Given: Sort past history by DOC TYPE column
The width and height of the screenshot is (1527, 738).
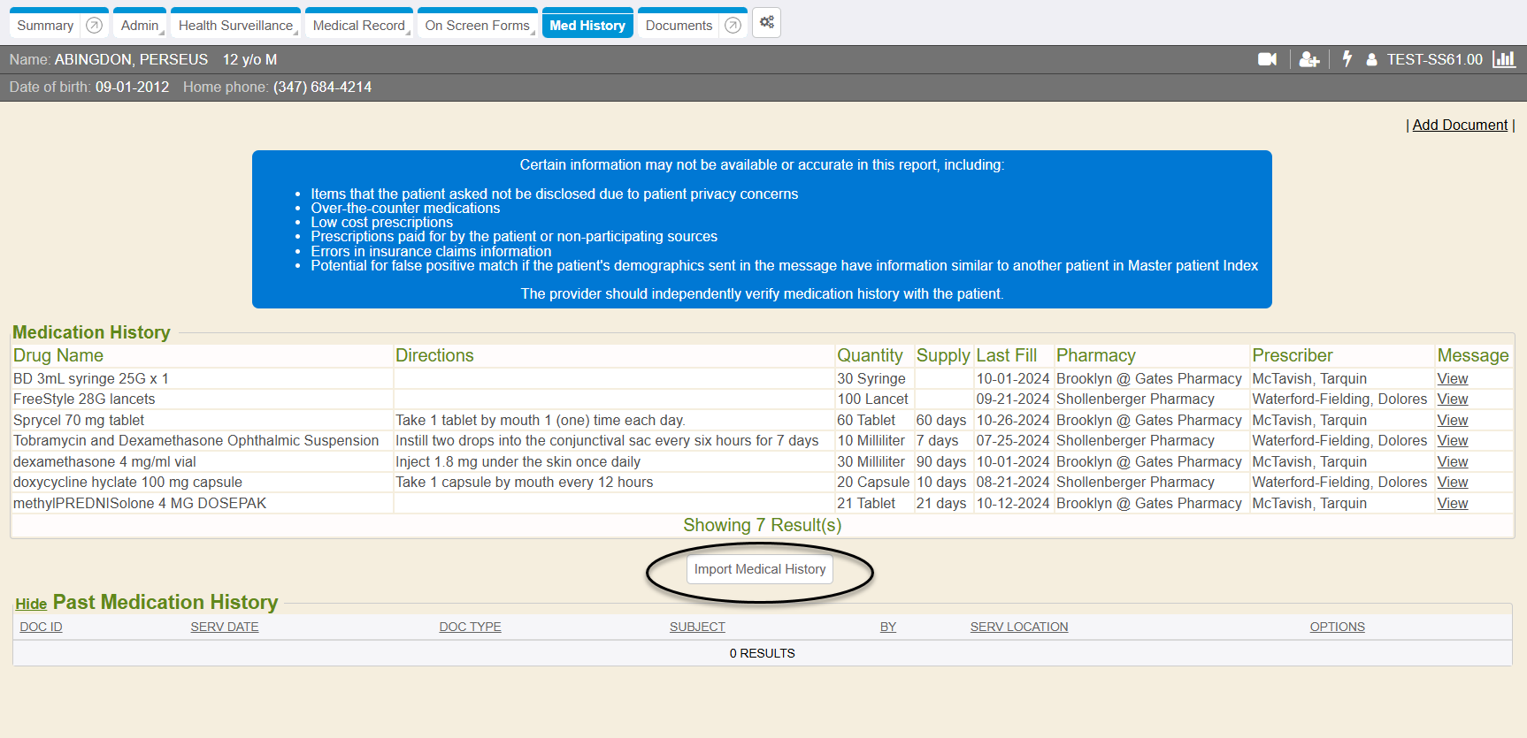Looking at the screenshot, I should coord(470,627).
